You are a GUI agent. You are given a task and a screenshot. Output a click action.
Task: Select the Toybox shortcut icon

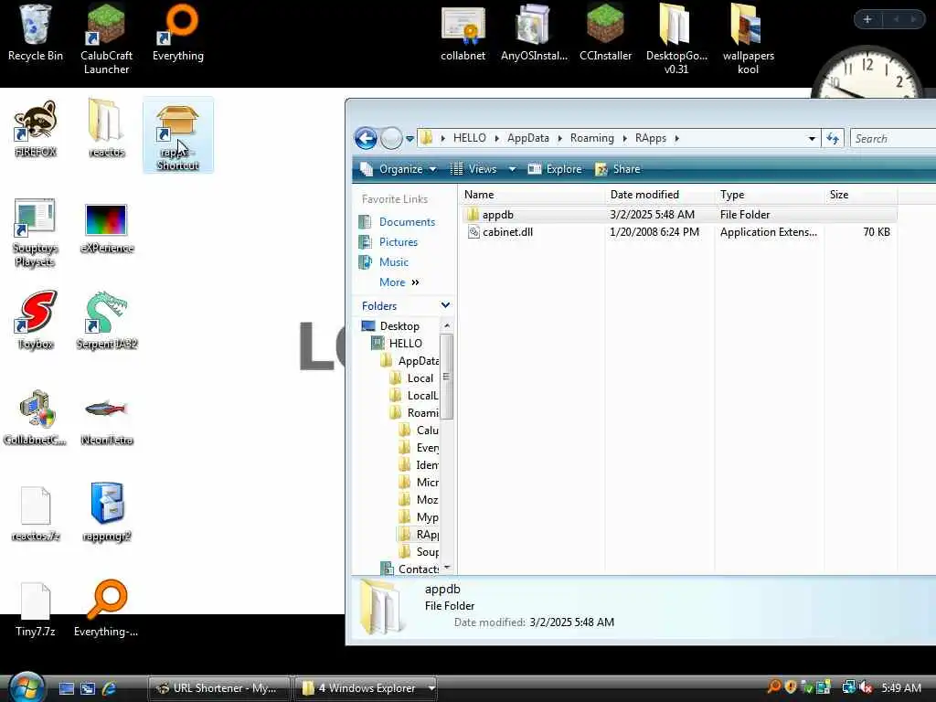coord(36,321)
